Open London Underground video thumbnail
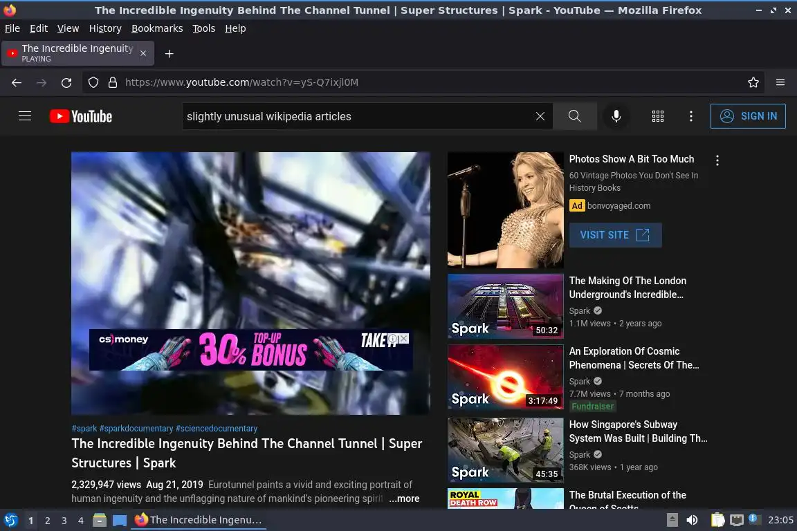The height and width of the screenshot is (531, 797). (505, 306)
